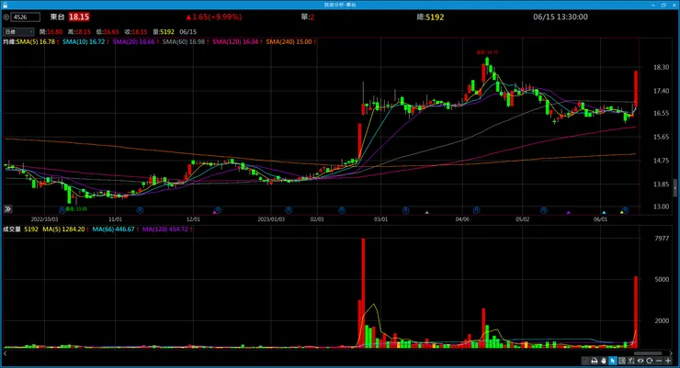
Task: Click the SMA(5) 16.78 indicator label
Action: (x=36, y=42)
